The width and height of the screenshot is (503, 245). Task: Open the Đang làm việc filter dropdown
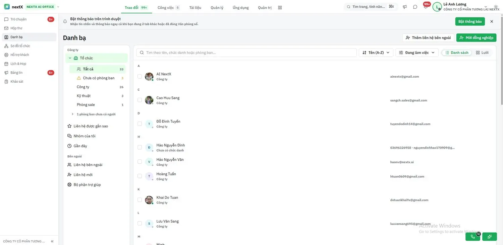(417, 53)
